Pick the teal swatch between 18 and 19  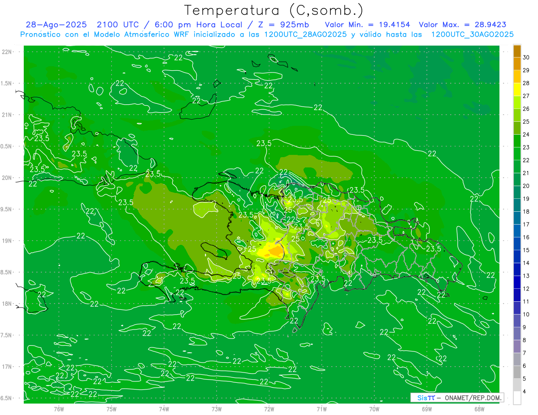pyautogui.click(x=517, y=205)
